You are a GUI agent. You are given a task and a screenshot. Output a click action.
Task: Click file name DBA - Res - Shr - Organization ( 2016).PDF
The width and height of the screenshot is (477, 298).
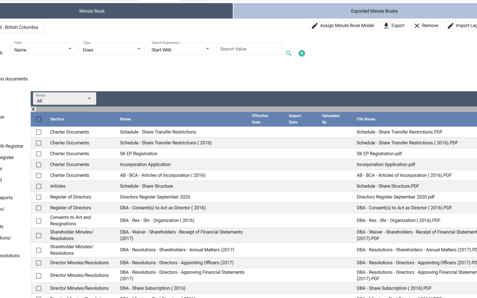pyautogui.click(x=398, y=220)
